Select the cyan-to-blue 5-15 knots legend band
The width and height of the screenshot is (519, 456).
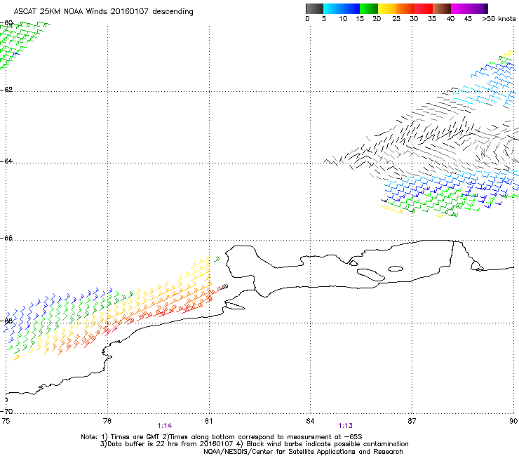(x=342, y=8)
